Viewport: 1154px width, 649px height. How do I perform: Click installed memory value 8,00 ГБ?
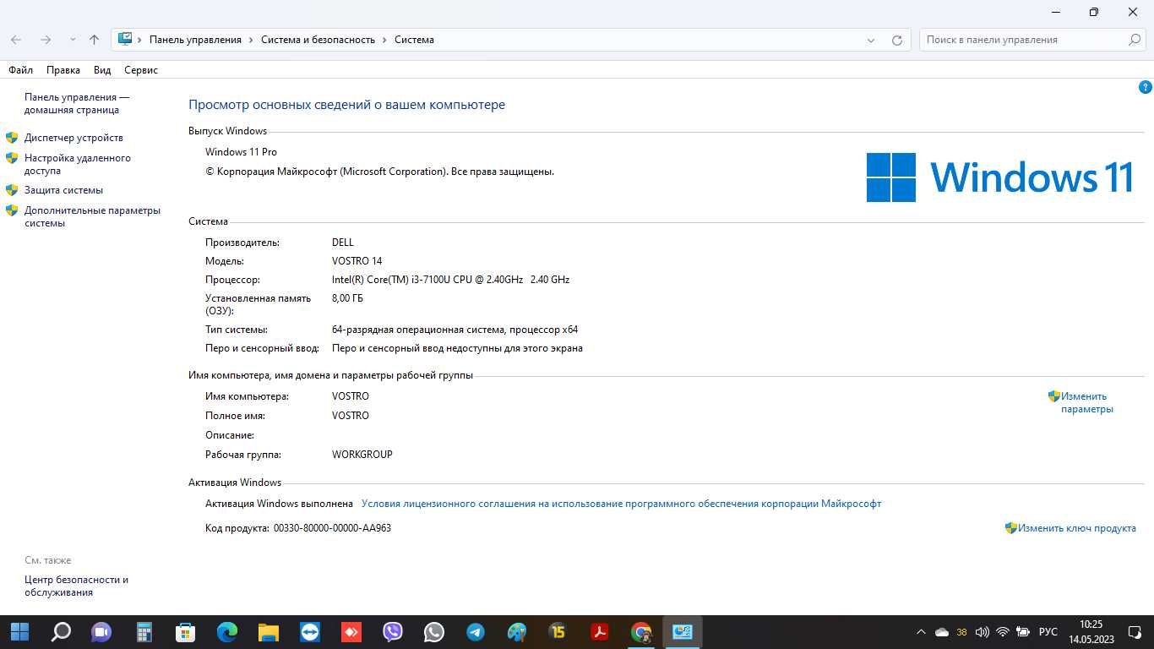coord(347,298)
